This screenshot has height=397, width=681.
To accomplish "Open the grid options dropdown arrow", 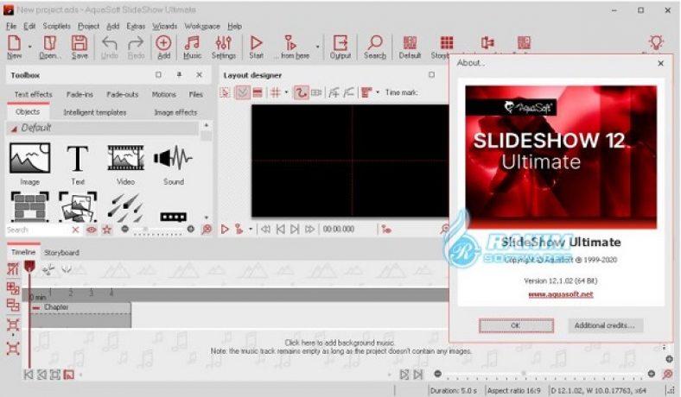I will (286, 92).
